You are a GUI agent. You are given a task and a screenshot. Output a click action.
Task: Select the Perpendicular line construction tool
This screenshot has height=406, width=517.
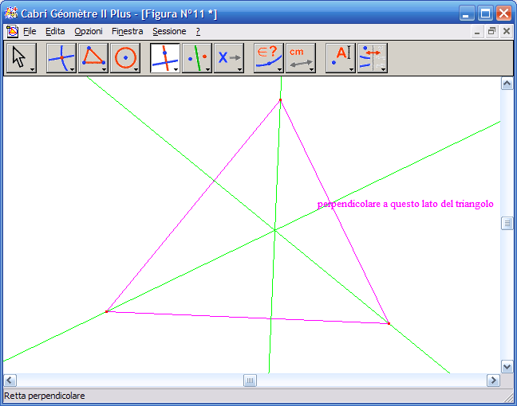[165, 58]
